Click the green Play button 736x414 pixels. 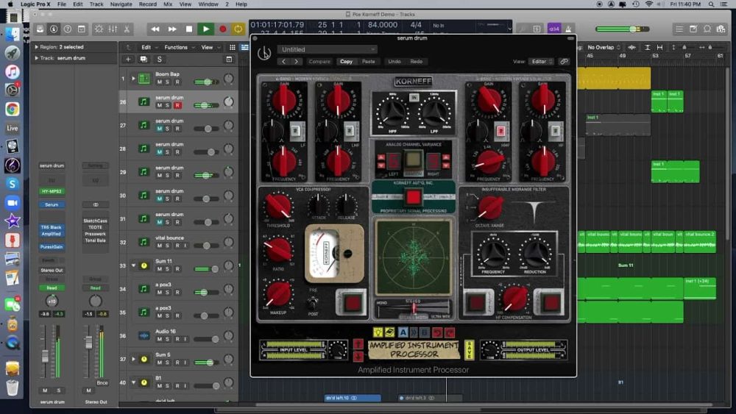coord(205,29)
